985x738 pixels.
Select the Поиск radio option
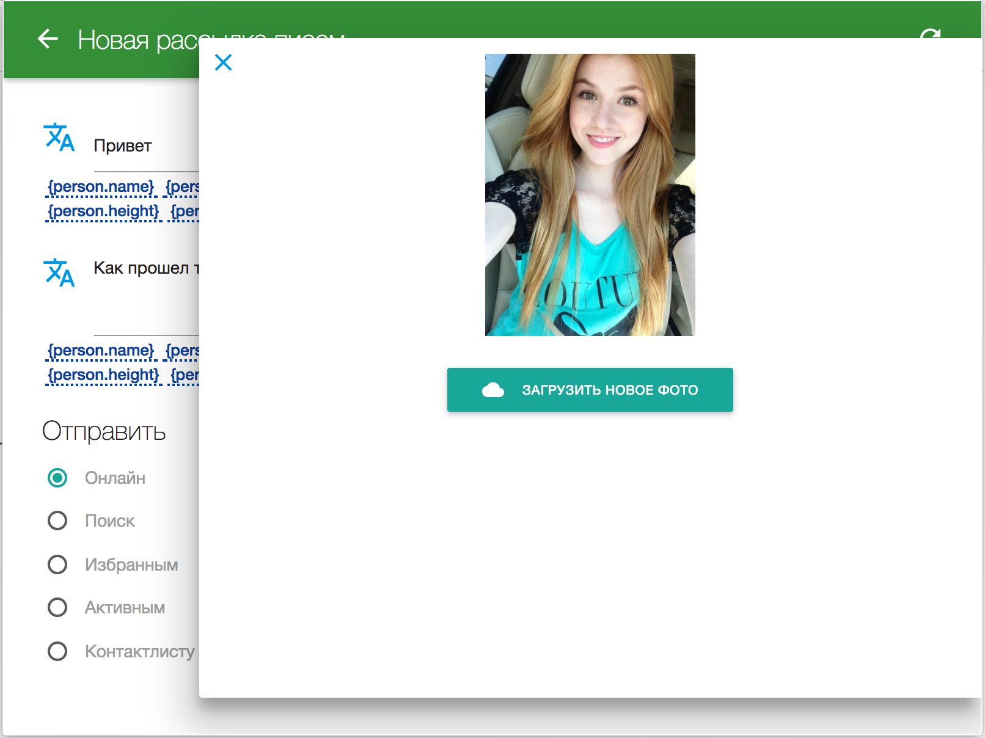coord(57,521)
